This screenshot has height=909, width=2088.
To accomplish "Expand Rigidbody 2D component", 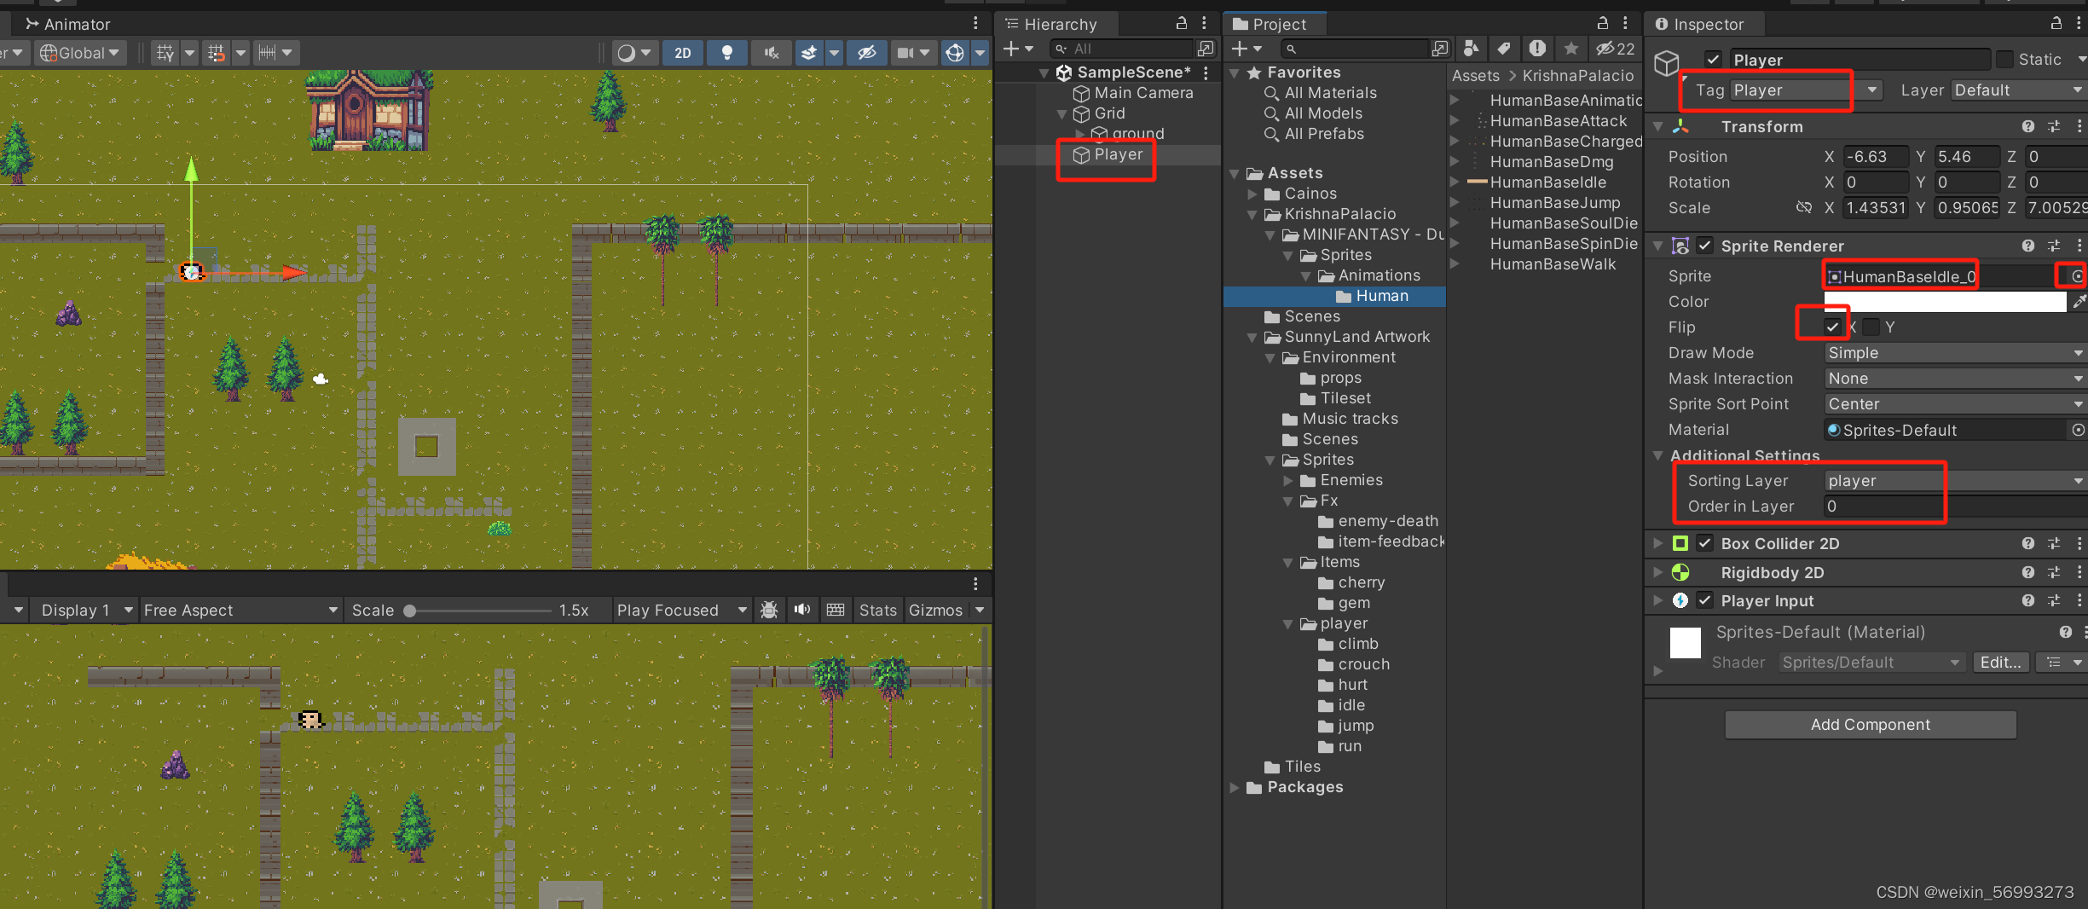I will coord(1658,572).
